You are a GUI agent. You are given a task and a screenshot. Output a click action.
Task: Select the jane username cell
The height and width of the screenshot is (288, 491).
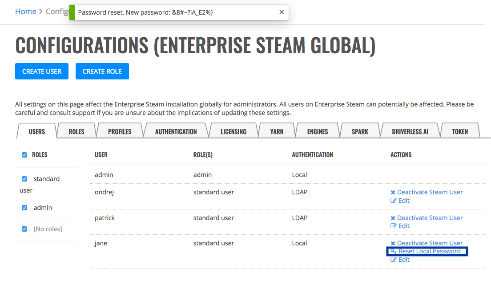coord(101,243)
